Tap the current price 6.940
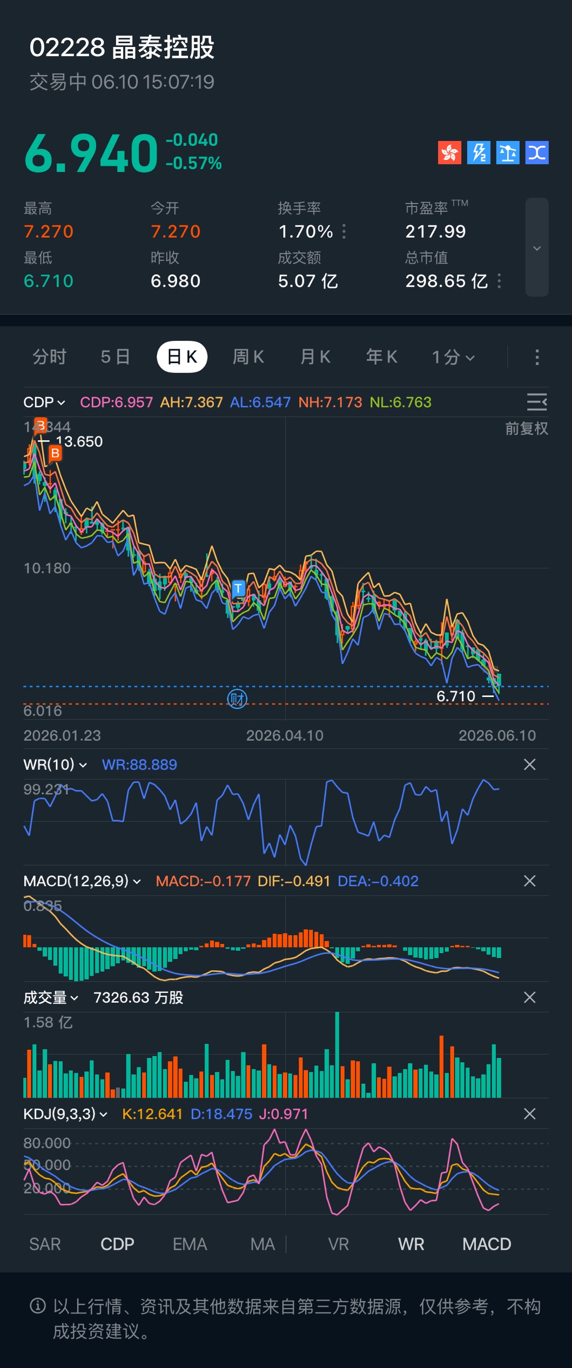Viewport: 572px width, 1368px height. (91, 153)
